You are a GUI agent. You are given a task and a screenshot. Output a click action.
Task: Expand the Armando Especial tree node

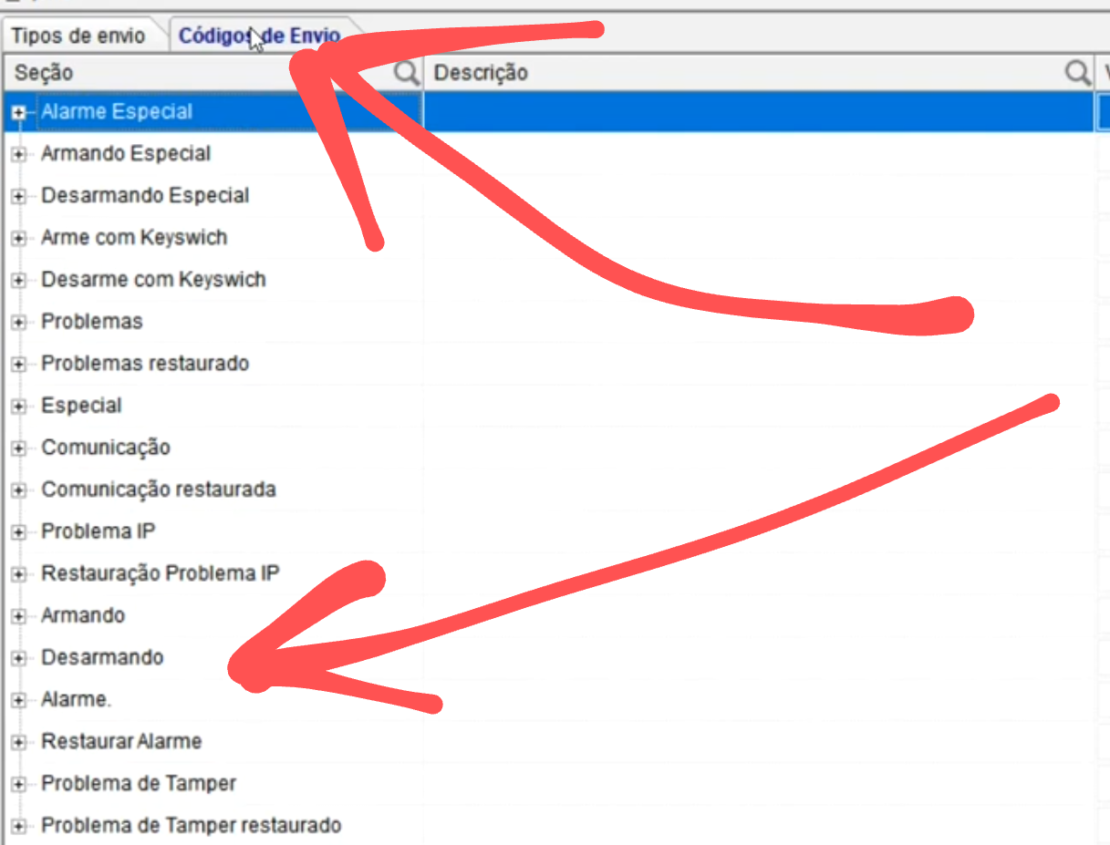18,154
